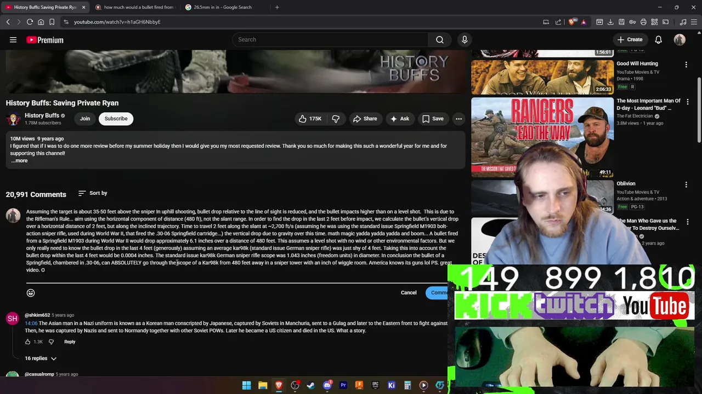Open Windows Start menu

pos(247,385)
